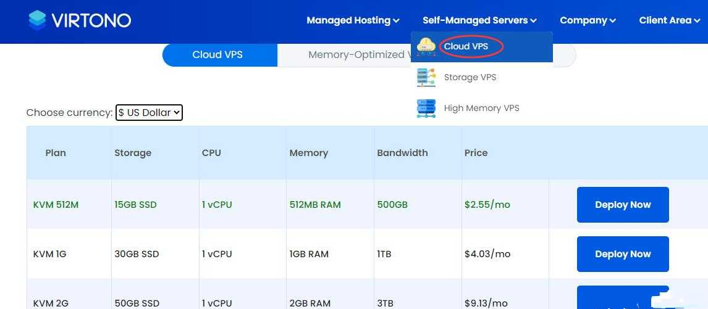
Task: Click the 30GB SSD storage cell
Action: click(137, 254)
